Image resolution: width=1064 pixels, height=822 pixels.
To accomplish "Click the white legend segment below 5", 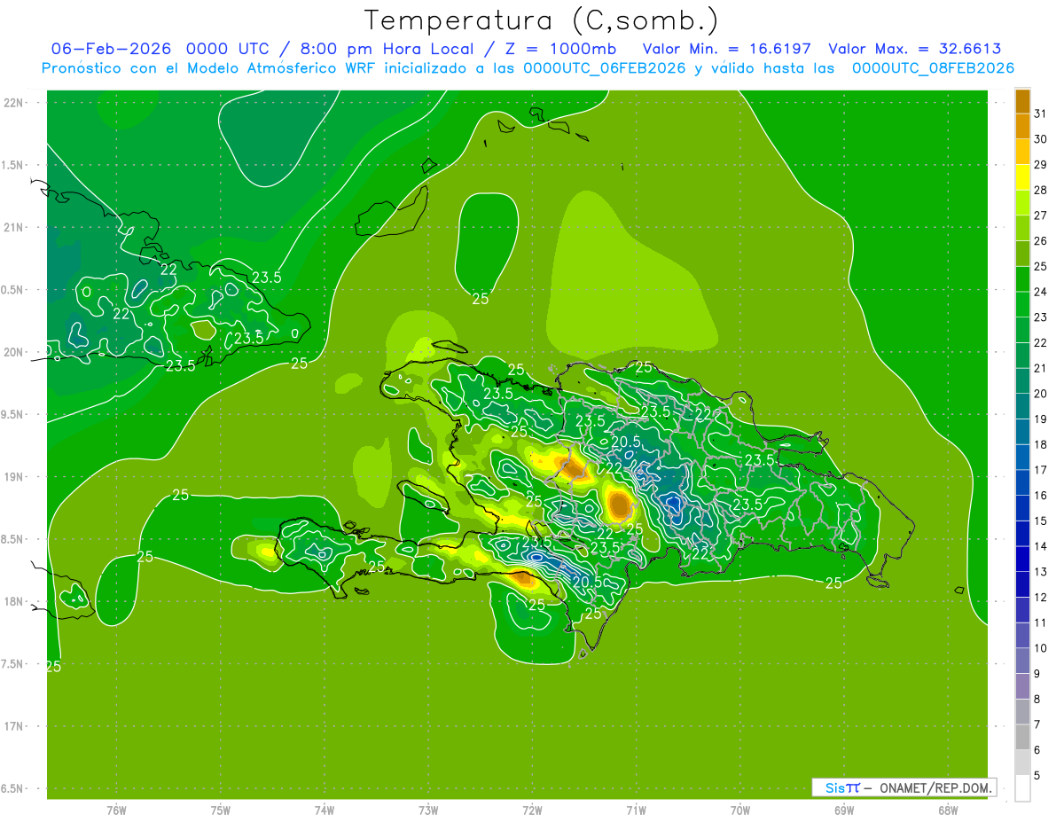I will pyautogui.click(x=1022, y=787).
